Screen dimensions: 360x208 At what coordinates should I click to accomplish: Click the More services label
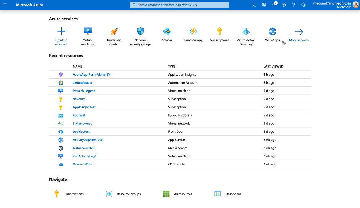299,40
